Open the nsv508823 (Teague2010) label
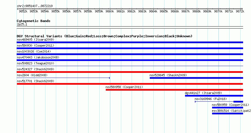Viewport: 251px width, 133px height. (36, 63)
